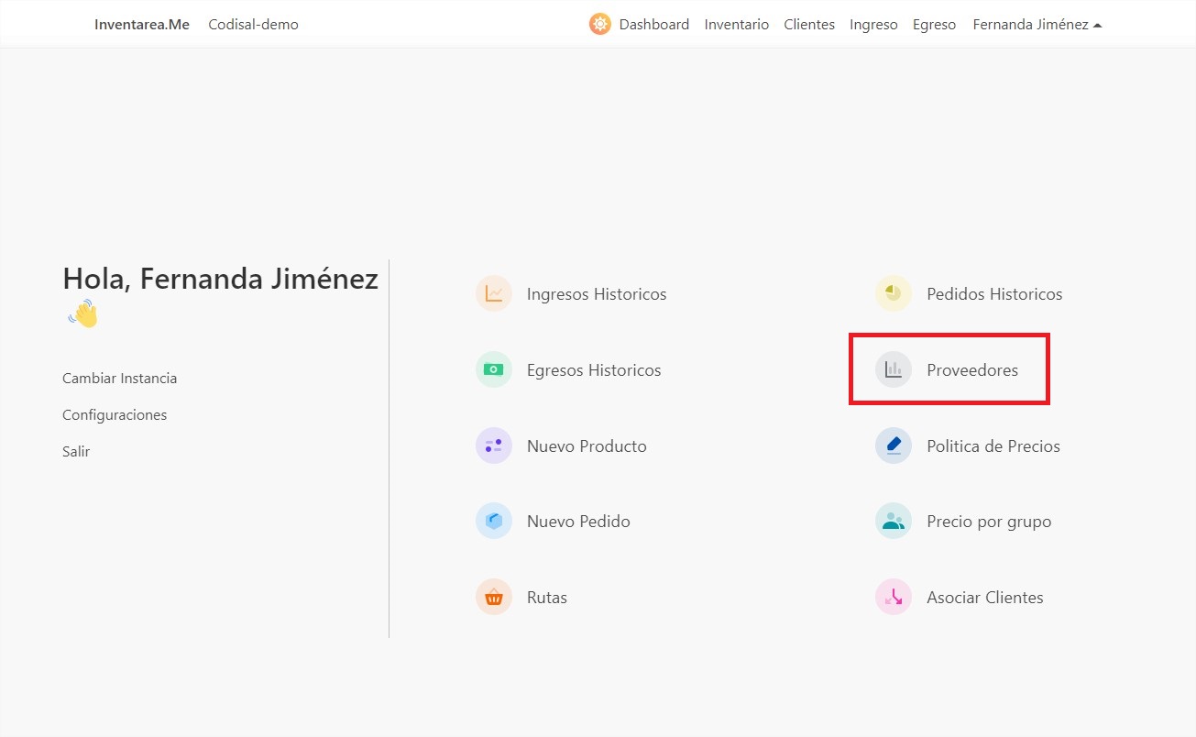Screen dimensions: 1196x737
Task: Select the Nuevo Producto purple icon
Action: click(x=494, y=445)
